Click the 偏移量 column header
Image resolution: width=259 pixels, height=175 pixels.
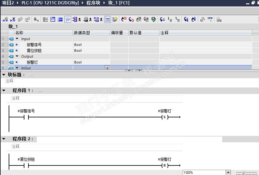(x=119, y=33)
